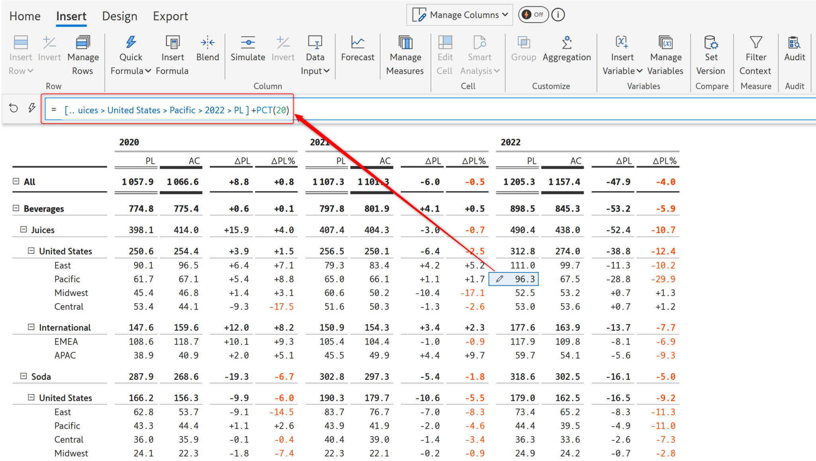
Task: Click the Simulate column icon
Action: [248, 42]
